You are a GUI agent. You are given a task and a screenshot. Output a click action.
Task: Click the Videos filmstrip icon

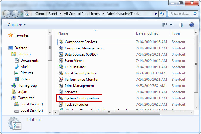(17, 79)
